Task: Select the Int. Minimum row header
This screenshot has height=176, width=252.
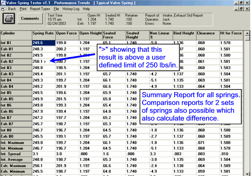Action: click(16, 148)
